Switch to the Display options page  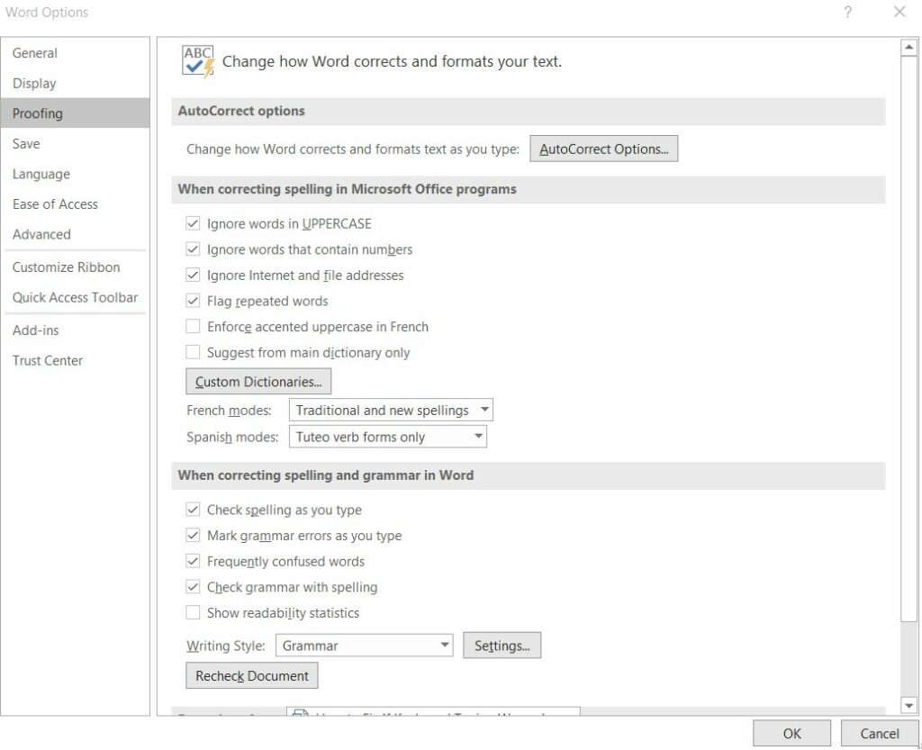[34, 83]
